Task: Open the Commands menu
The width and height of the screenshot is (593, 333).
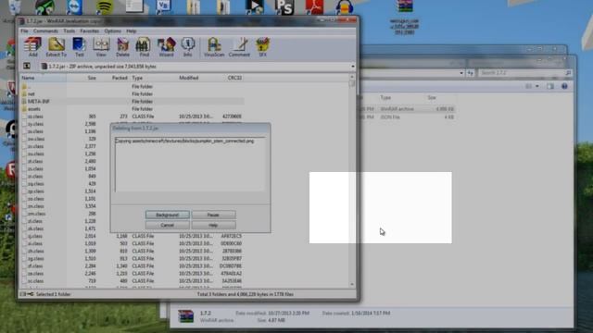Action: tap(45, 31)
